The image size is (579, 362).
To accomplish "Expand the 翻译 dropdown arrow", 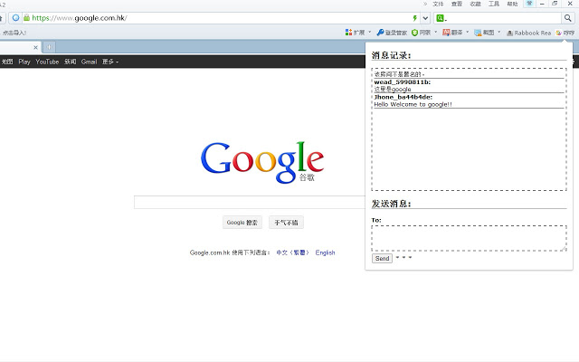I will pyautogui.click(x=467, y=33).
